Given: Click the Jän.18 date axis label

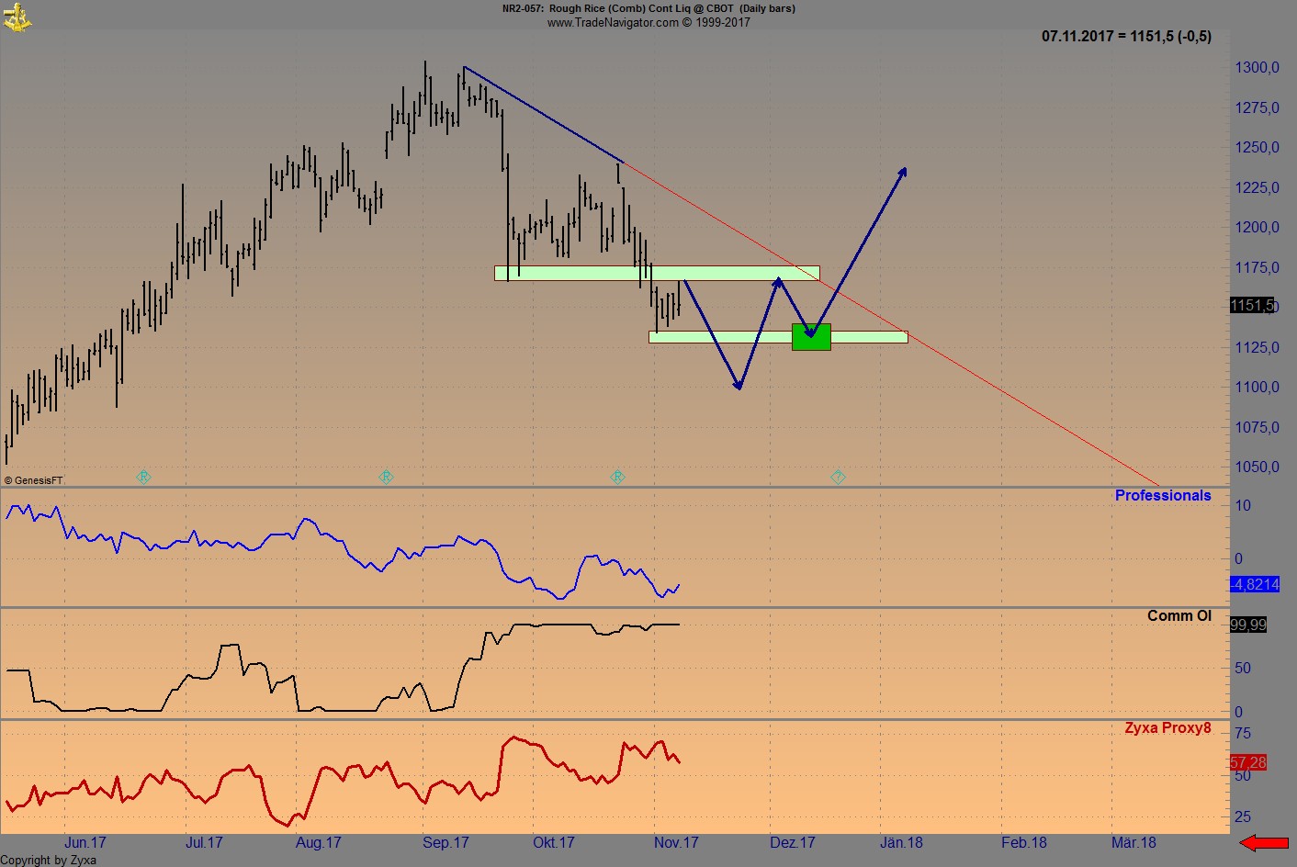Looking at the screenshot, I should click(901, 842).
